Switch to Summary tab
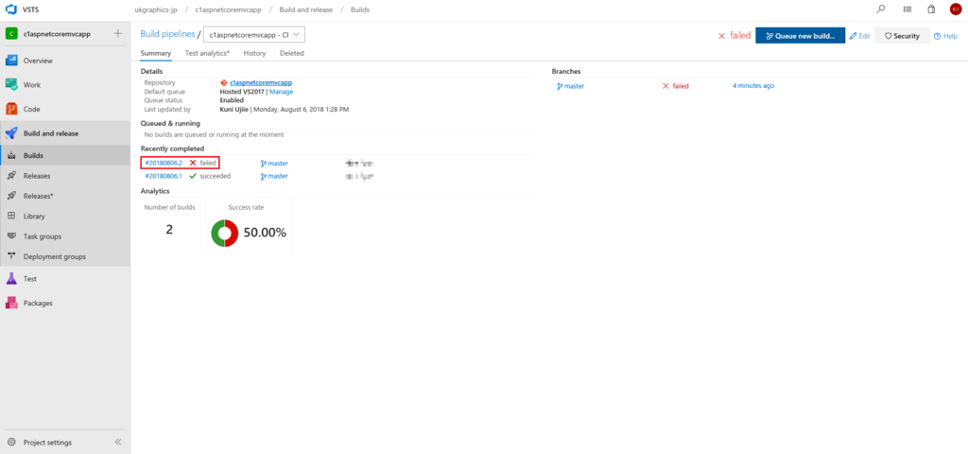Image resolution: width=968 pixels, height=454 pixels. 156,53
